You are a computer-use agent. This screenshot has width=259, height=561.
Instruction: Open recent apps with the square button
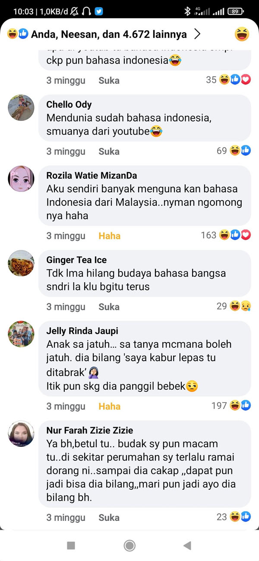[71, 545]
